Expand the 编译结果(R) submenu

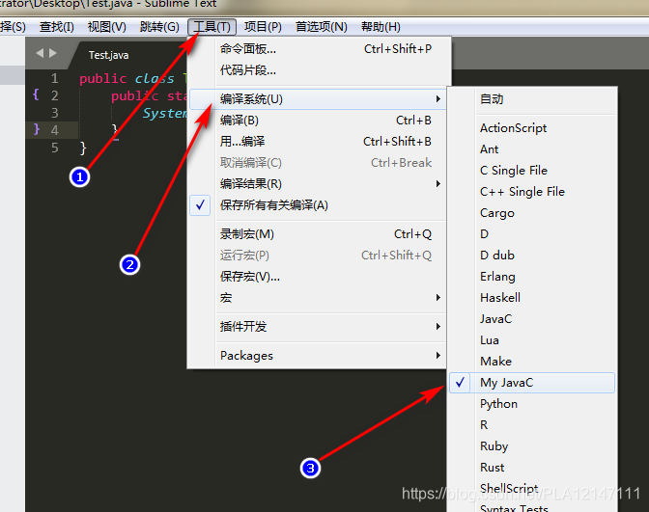(x=318, y=184)
